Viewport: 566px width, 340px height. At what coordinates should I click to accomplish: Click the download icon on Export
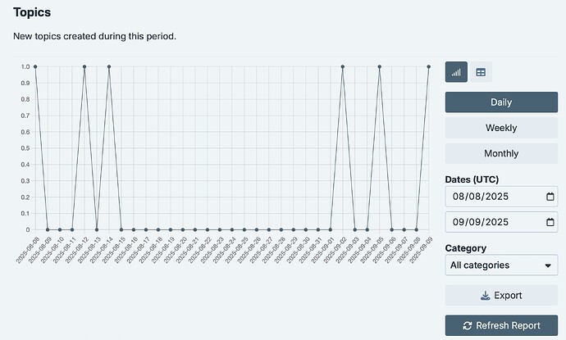tap(486, 296)
